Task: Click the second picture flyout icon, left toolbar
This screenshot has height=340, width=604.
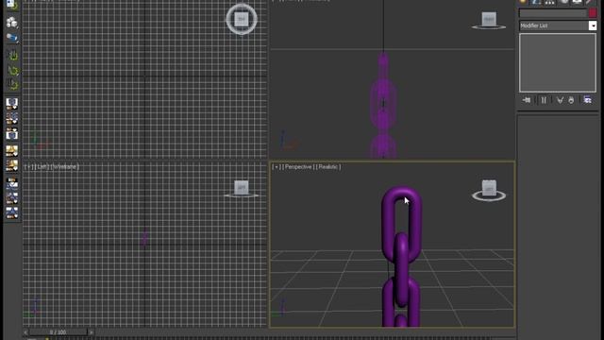Action: 12,119
